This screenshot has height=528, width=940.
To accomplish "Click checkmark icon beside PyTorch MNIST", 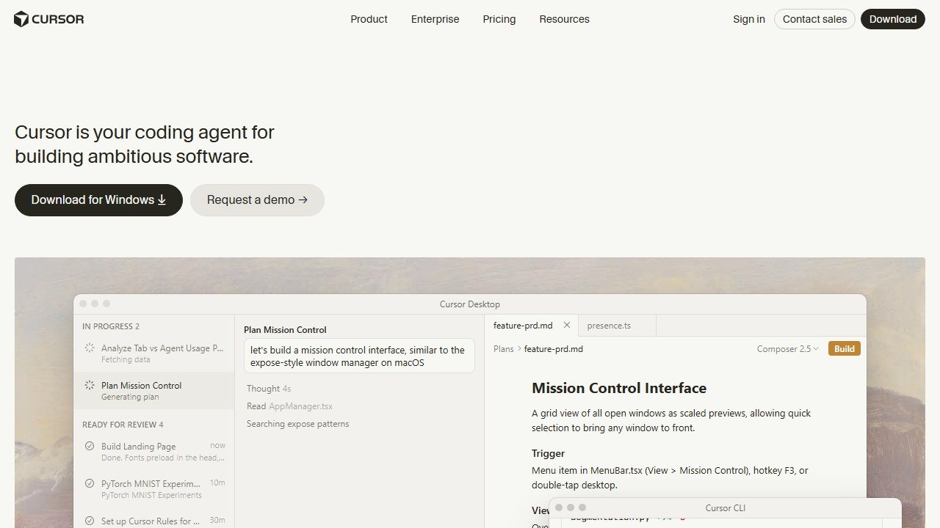I will 90,483.
